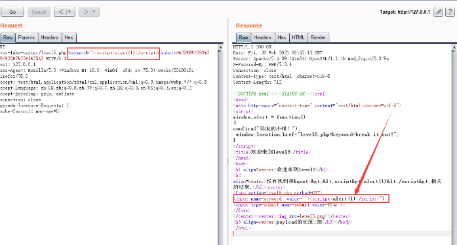457x245 pixels.
Task: Click the Accept: text/html request header line
Action: click(103, 82)
